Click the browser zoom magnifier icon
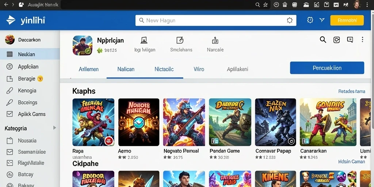 pos(257,5)
